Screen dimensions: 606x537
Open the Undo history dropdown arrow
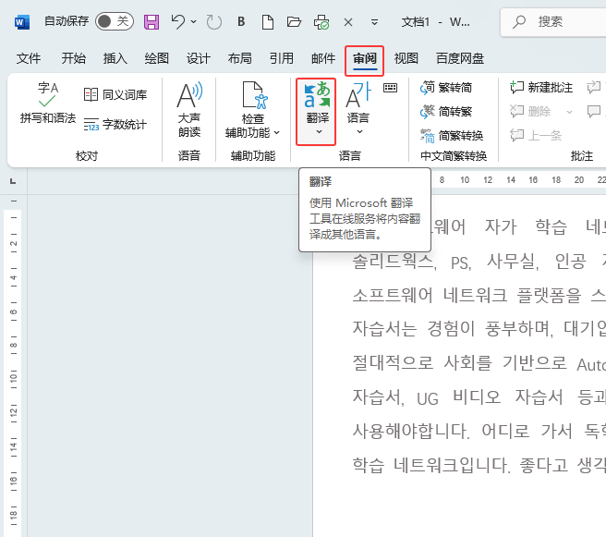[194, 21]
